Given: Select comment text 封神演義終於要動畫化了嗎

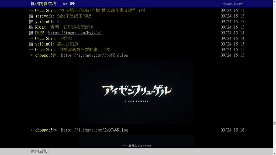Looking at the screenshot, I should [85, 50].
